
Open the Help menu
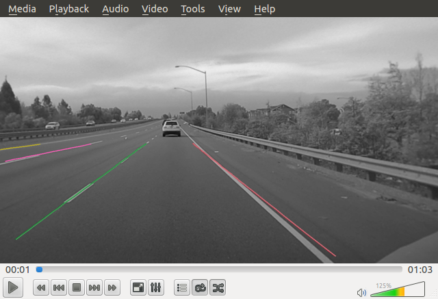(265, 9)
